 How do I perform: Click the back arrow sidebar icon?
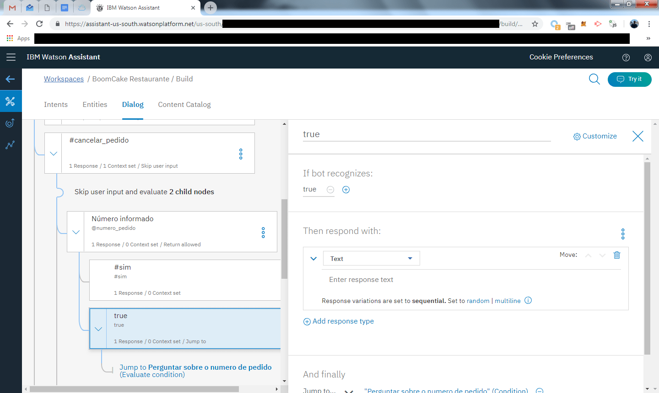pyautogui.click(x=11, y=79)
